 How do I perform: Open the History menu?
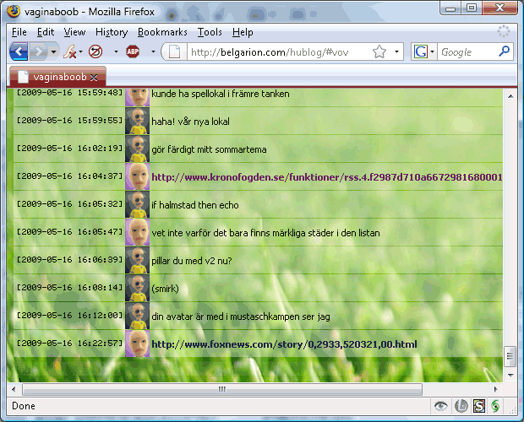pos(112,32)
